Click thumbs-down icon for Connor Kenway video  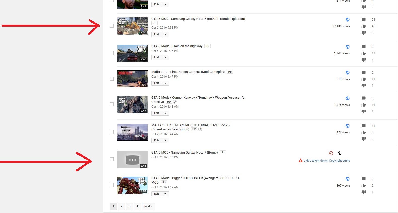364,111
